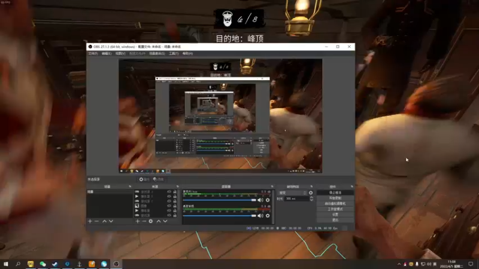Add a new source with the plus icon
Image resolution: width=479 pixels, height=269 pixels.
138,221
